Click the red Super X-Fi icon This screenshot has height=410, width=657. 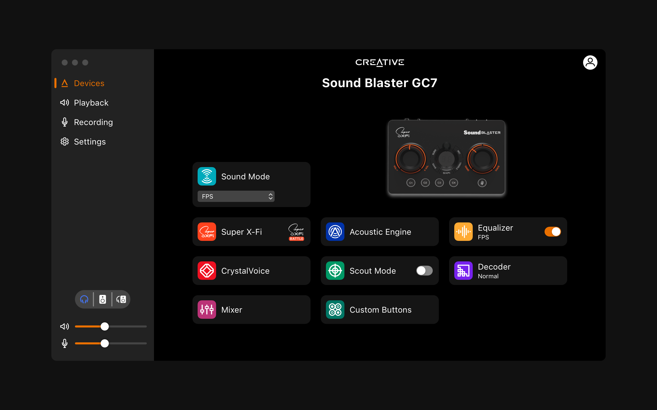tap(207, 232)
